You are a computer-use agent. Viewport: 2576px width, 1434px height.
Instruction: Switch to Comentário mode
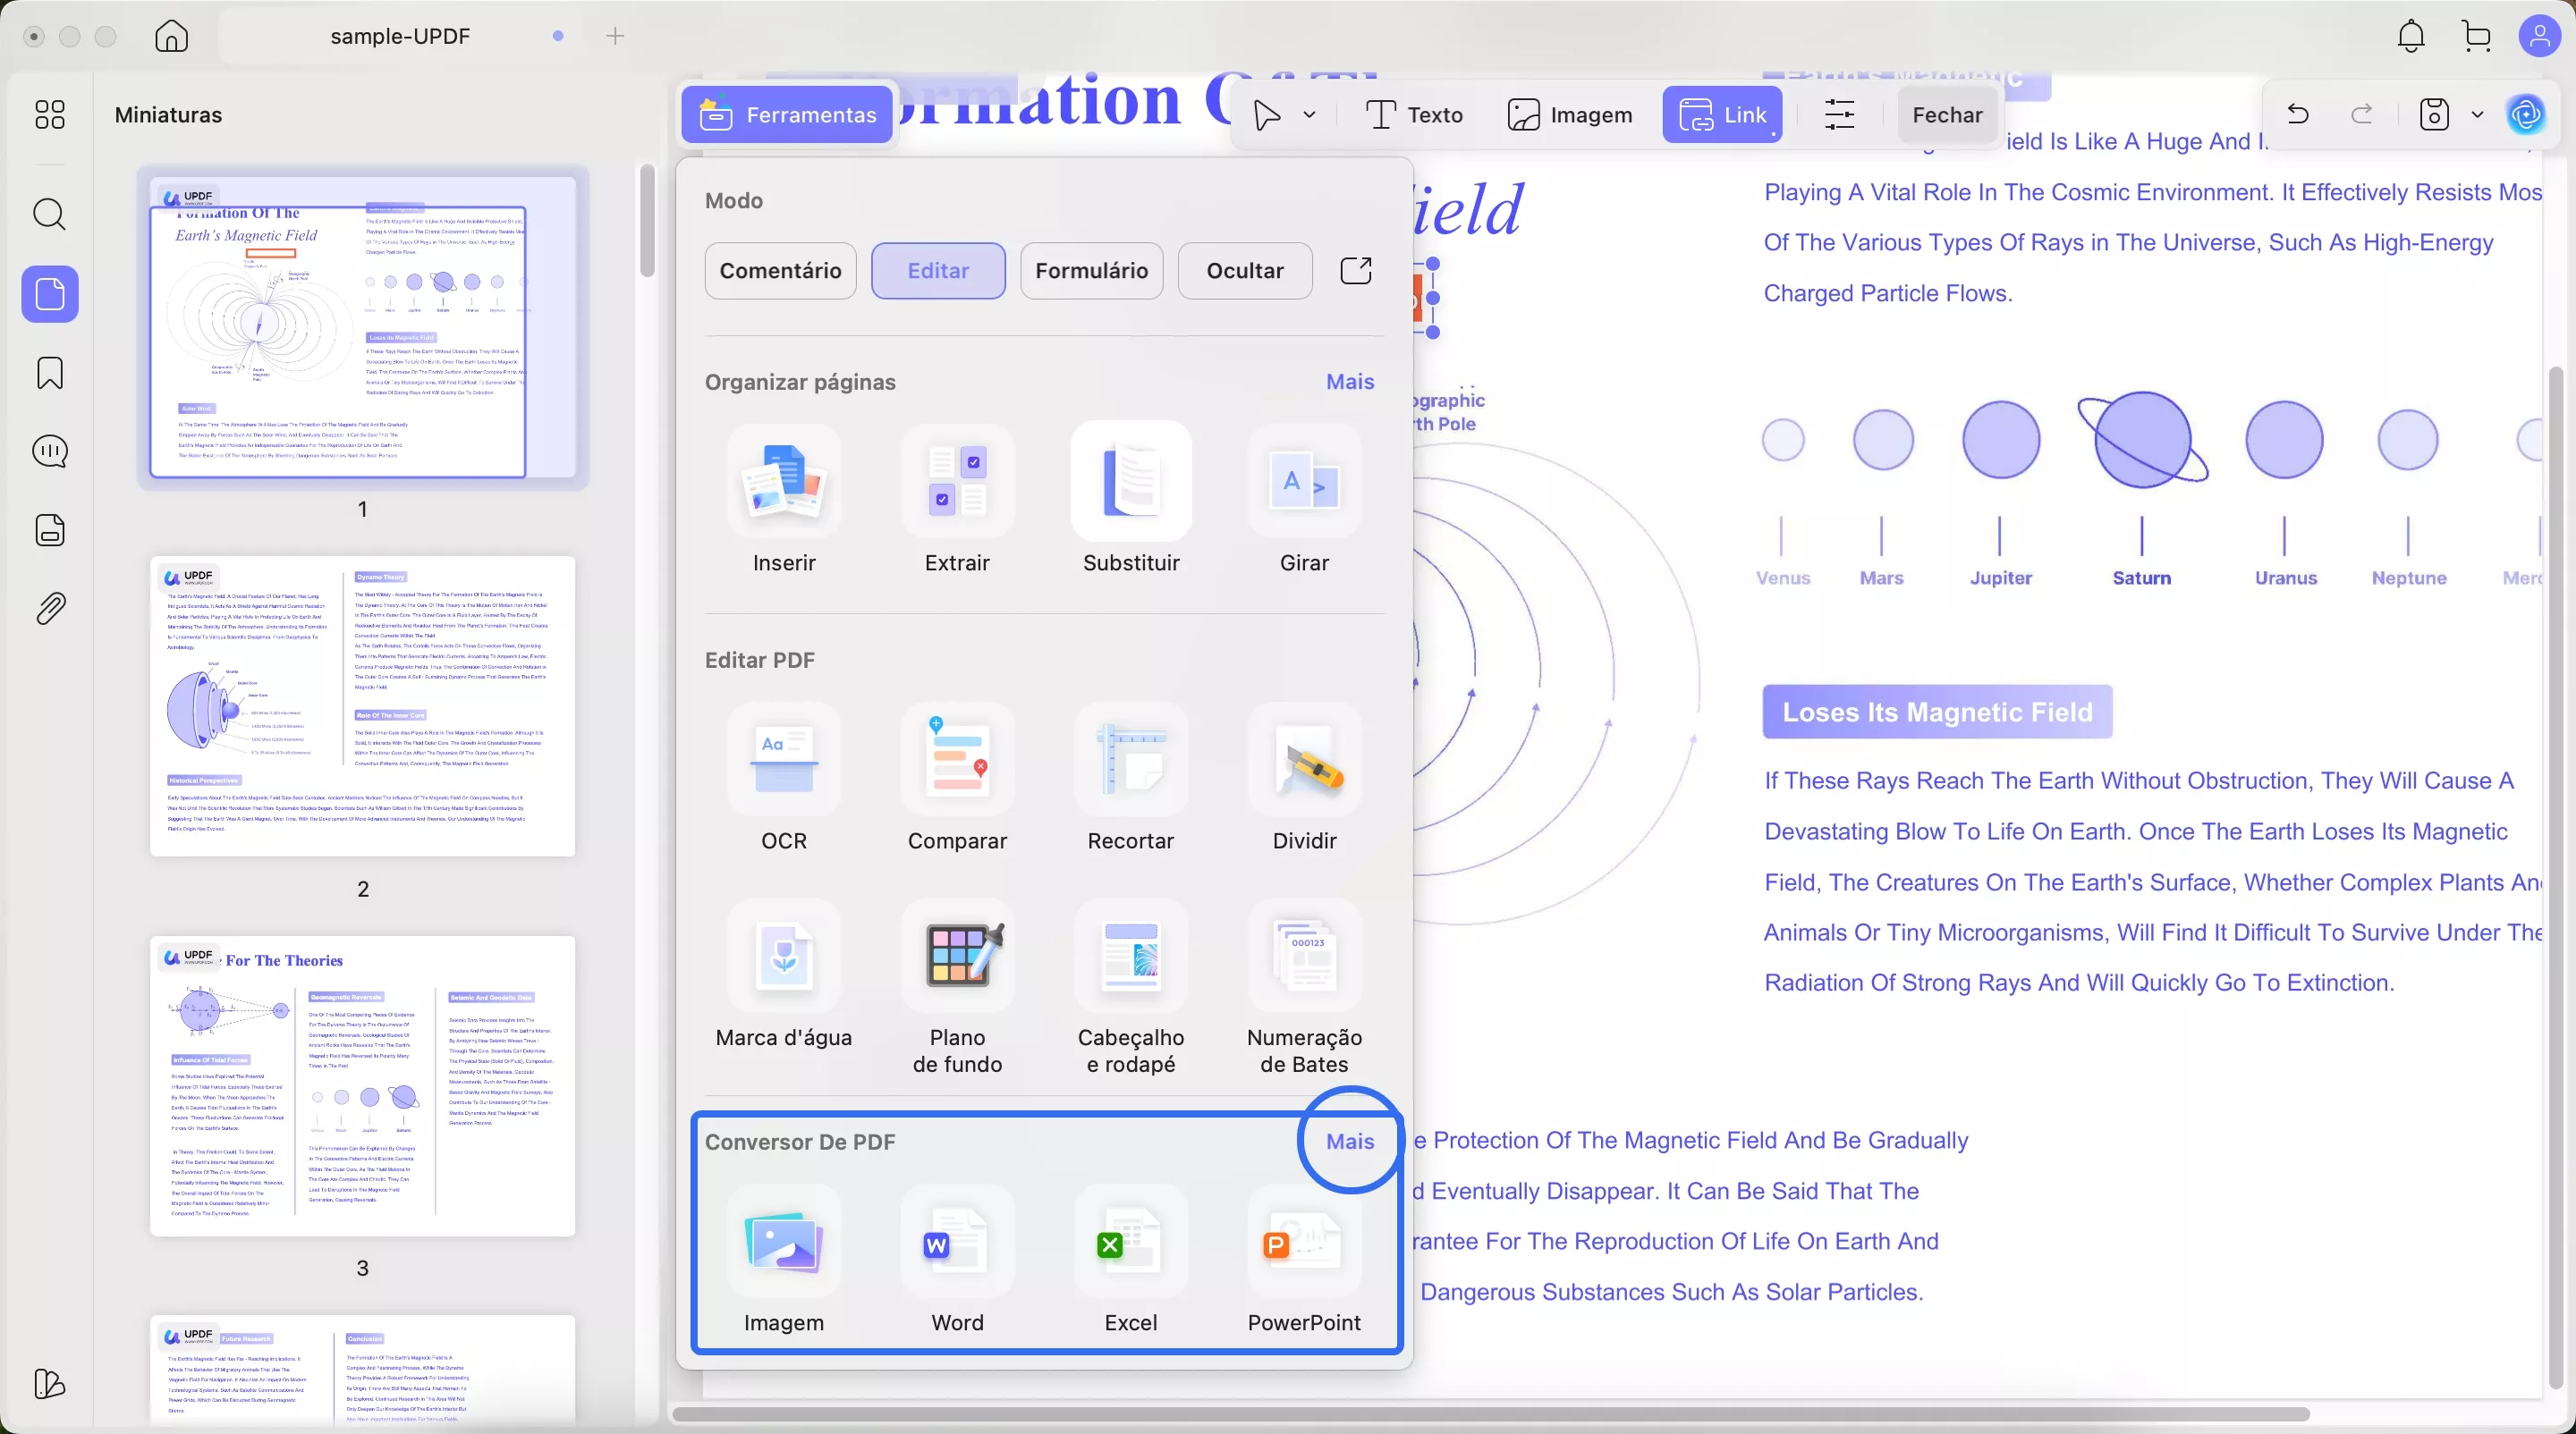pos(780,271)
